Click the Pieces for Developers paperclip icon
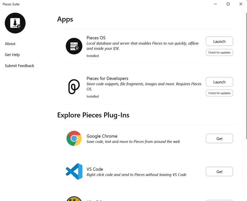Image resolution: width=247 pixels, height=201 pixels. point(73,86)
